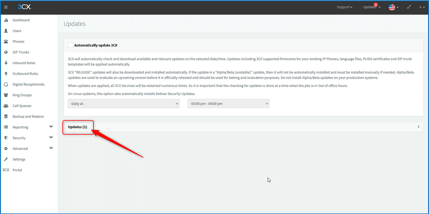429x214 pixels.
Task: Click the Updates page heading
Action: click(75, 24)
